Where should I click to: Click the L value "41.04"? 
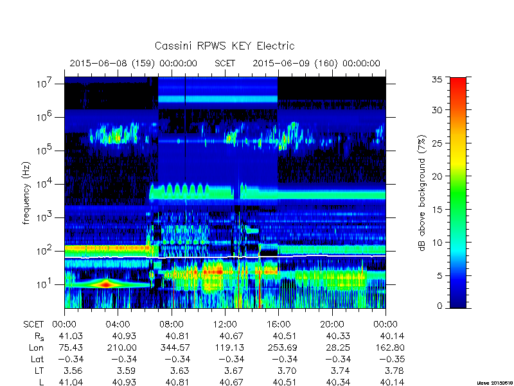click(x=71, y=381)
